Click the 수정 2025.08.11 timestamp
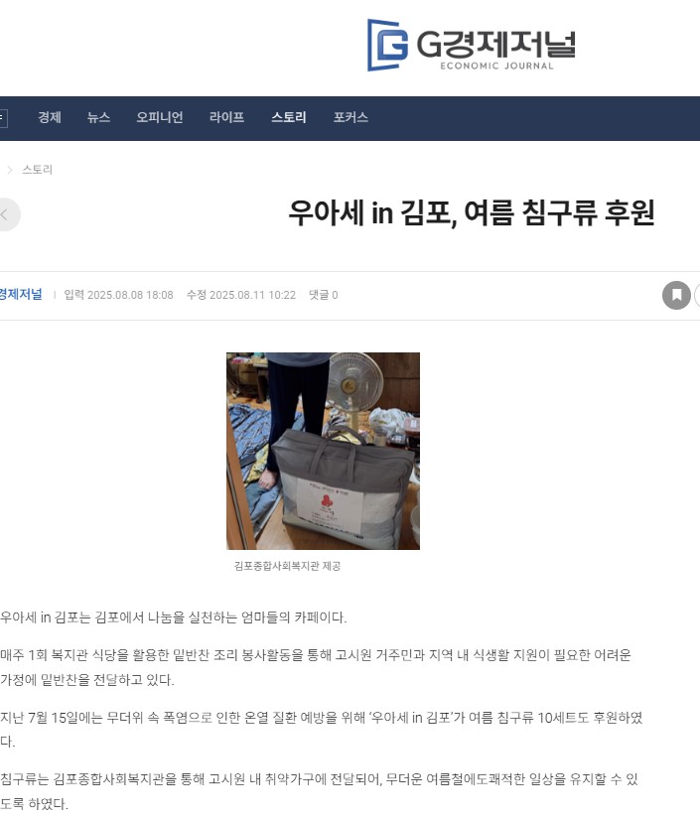700x820 pixels. click(x=241, y=295)
